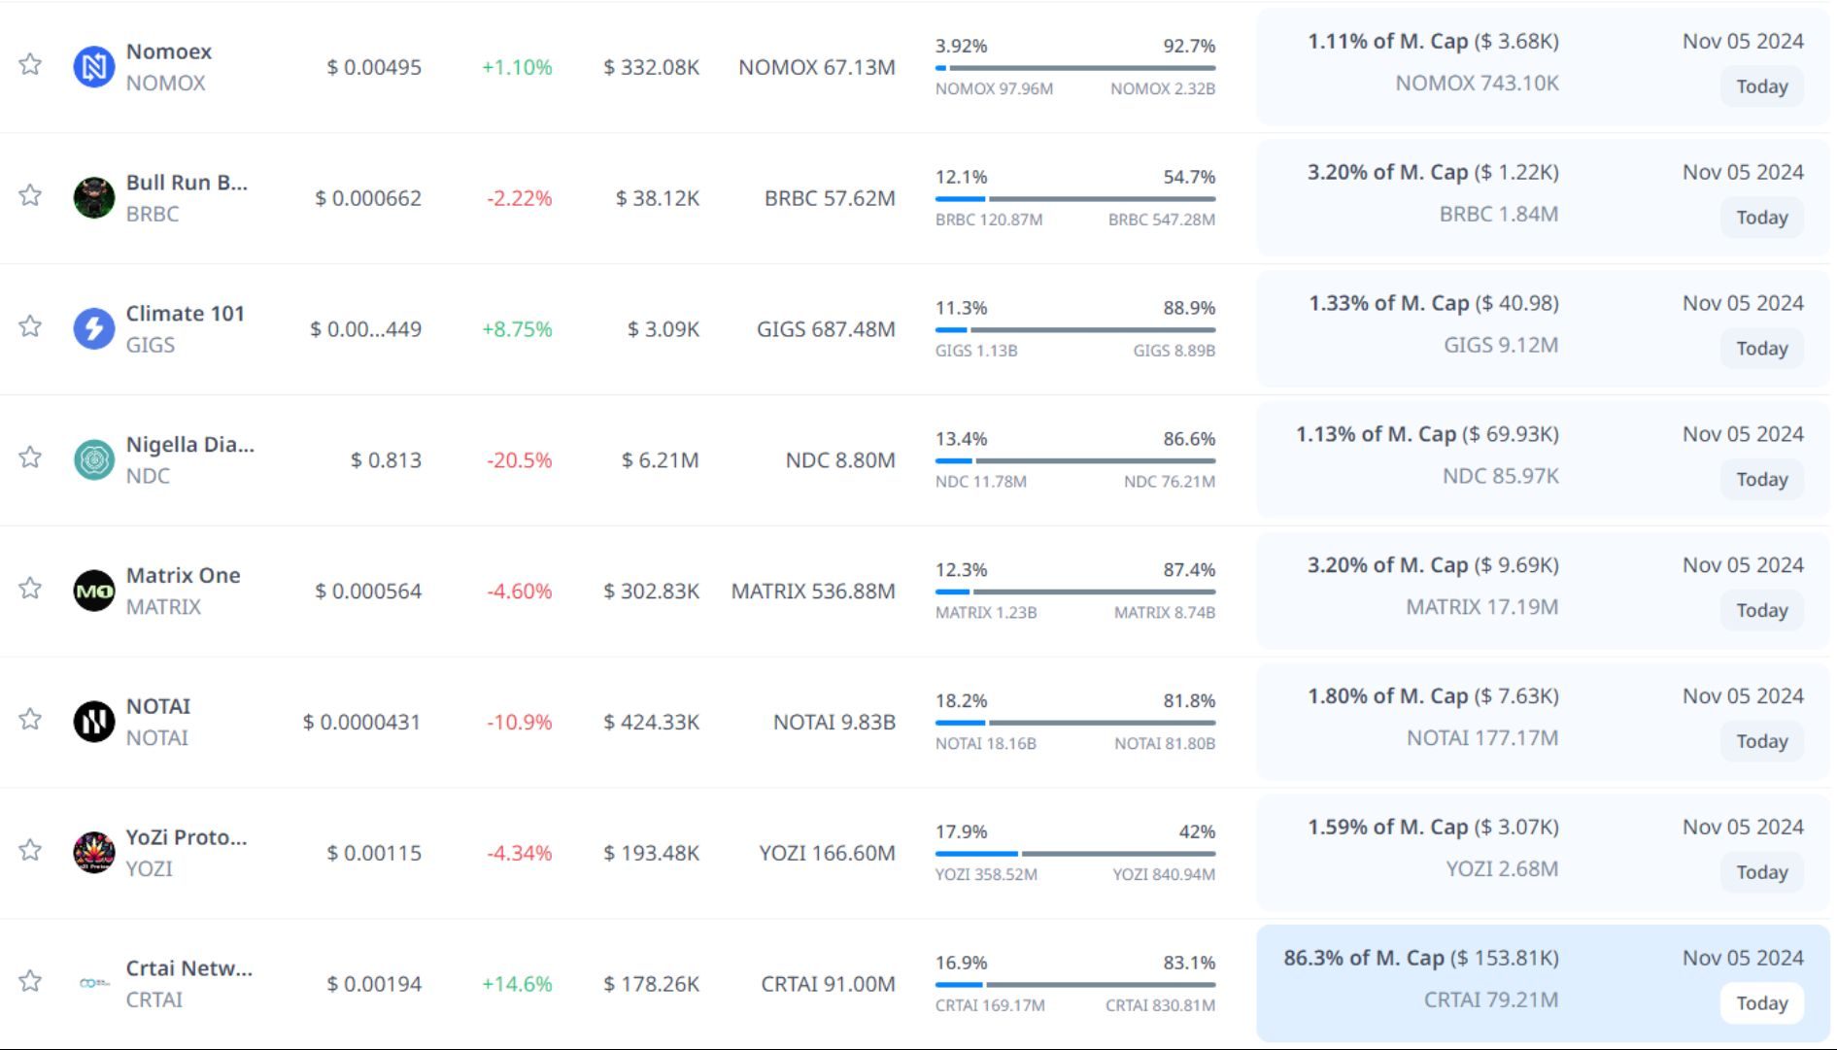Click the Matrix One logo icon

pyautogui.click(x=94, y=591)
